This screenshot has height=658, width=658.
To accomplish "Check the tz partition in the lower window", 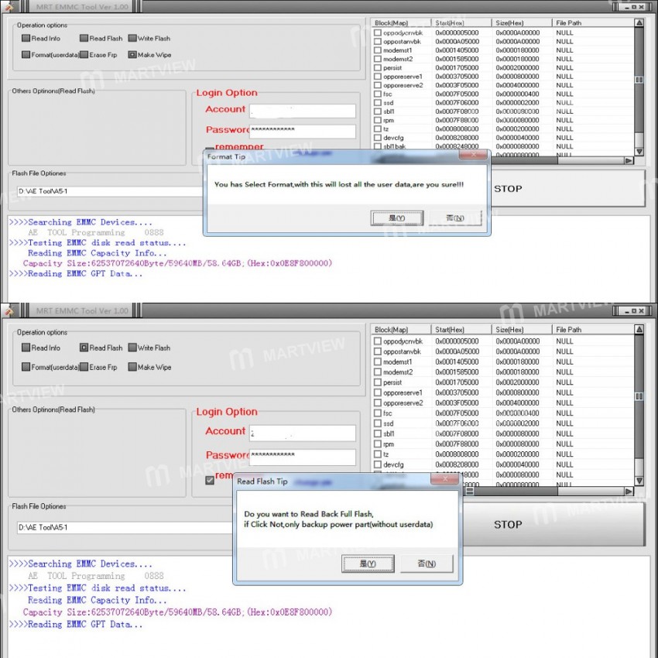I will [x=378, y=454].
